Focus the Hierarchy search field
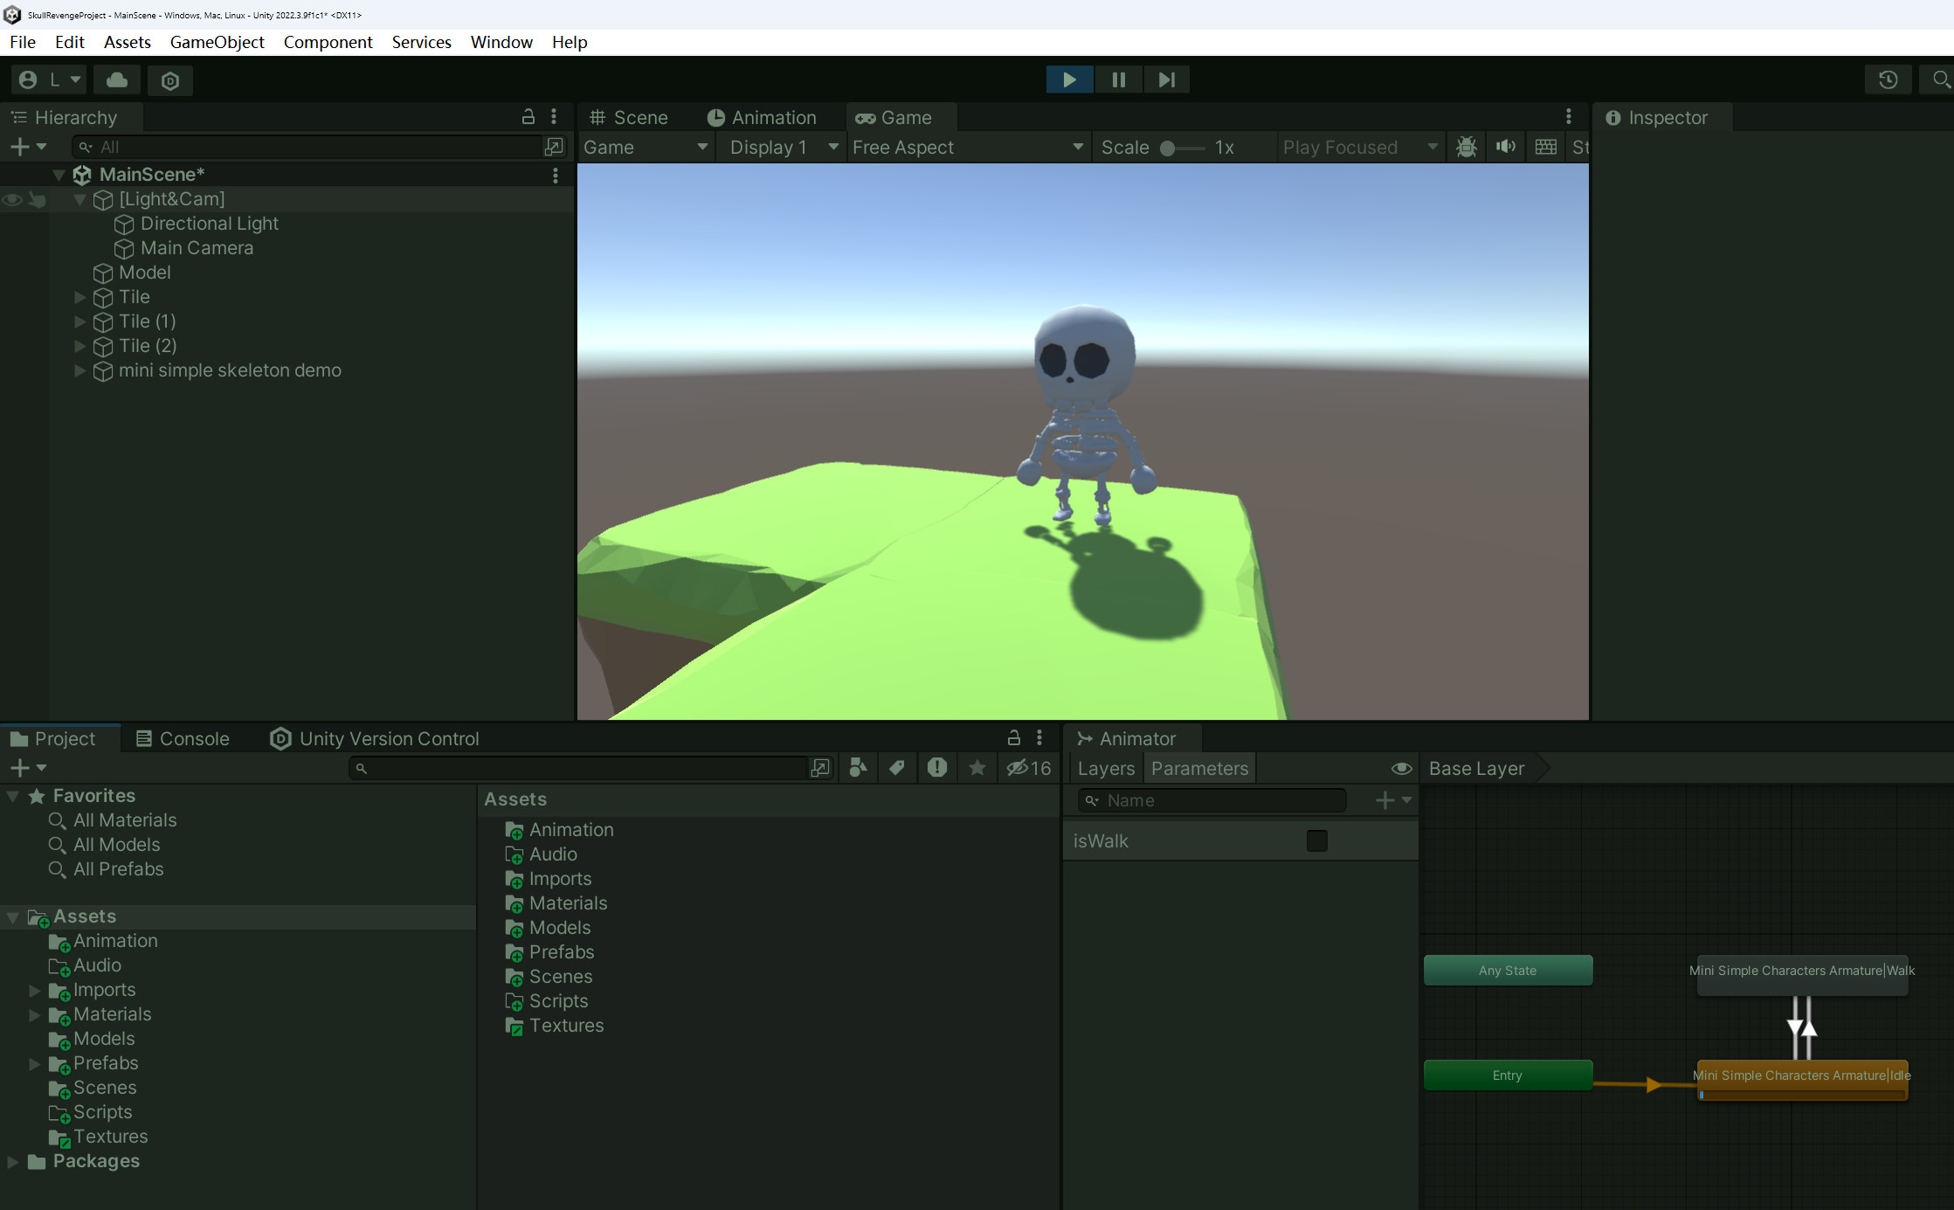The image size is (1954, 1210). (307, 147)
